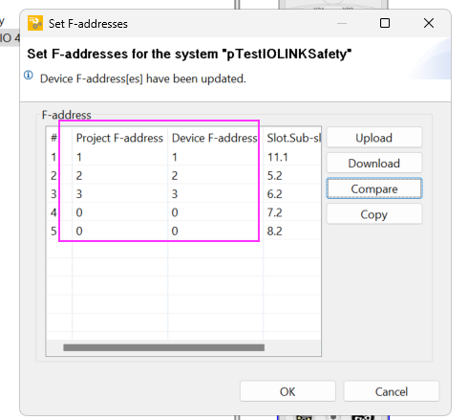Click the Device F-address column header
Screen dimensions: 468x420
click(x=215, y=138)
